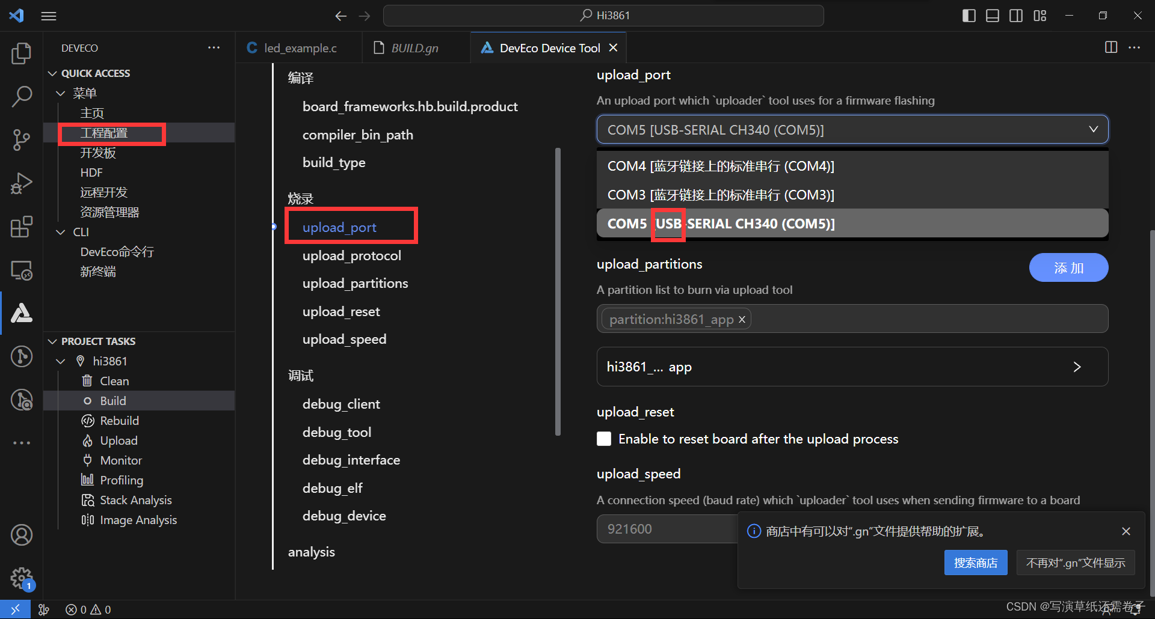Viewport: 1155px width, 619px height.
Task: Toggle bottom panel layout icon
Action: [993, 16]
